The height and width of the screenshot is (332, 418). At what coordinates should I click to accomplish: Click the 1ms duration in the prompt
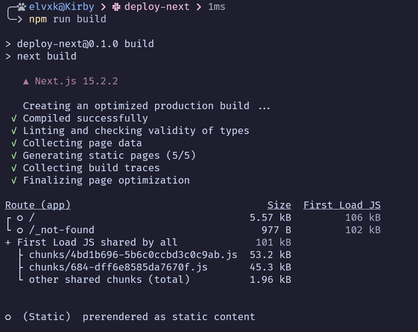pos(217,7)
